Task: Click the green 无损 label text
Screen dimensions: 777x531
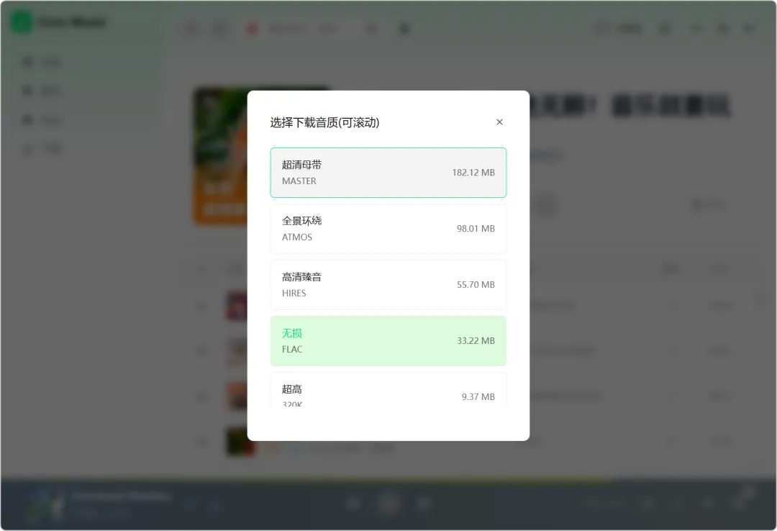Action: pos(292,333)
